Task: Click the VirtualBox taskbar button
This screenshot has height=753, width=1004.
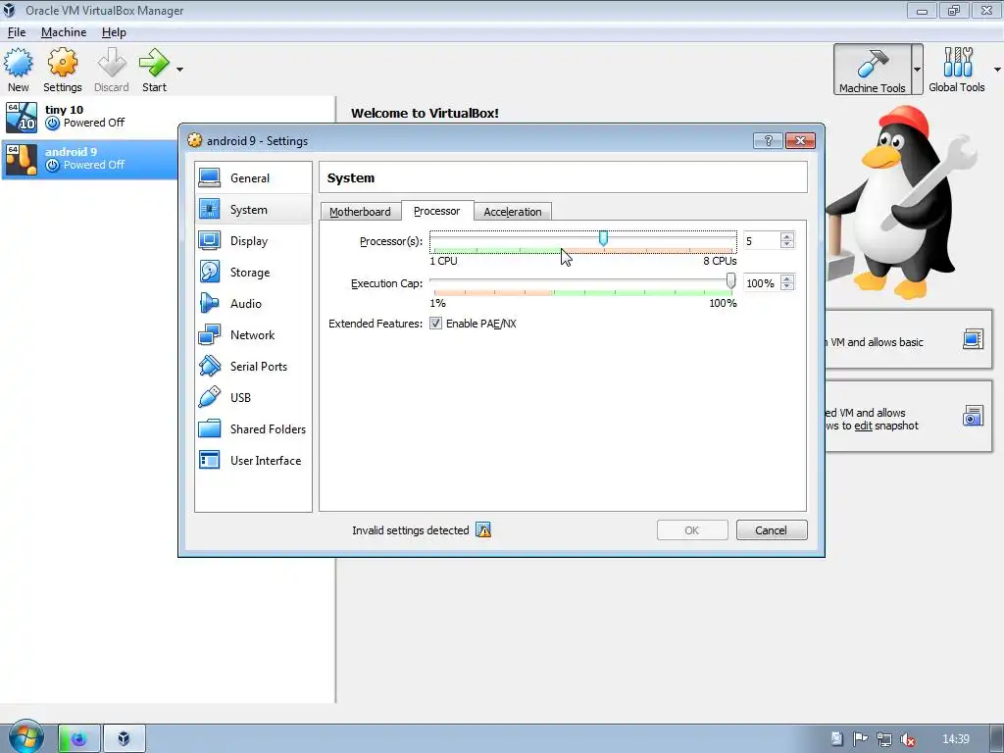Action: coord(125,739)
